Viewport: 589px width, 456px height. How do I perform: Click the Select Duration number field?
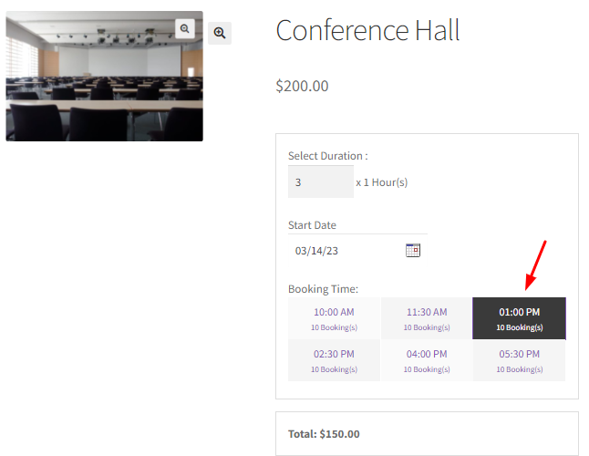pyautogui.click(x=320, y=181)
